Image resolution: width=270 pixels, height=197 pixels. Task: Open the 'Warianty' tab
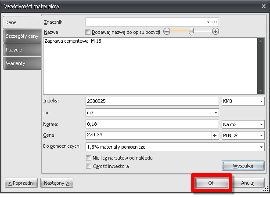[21, 63]
